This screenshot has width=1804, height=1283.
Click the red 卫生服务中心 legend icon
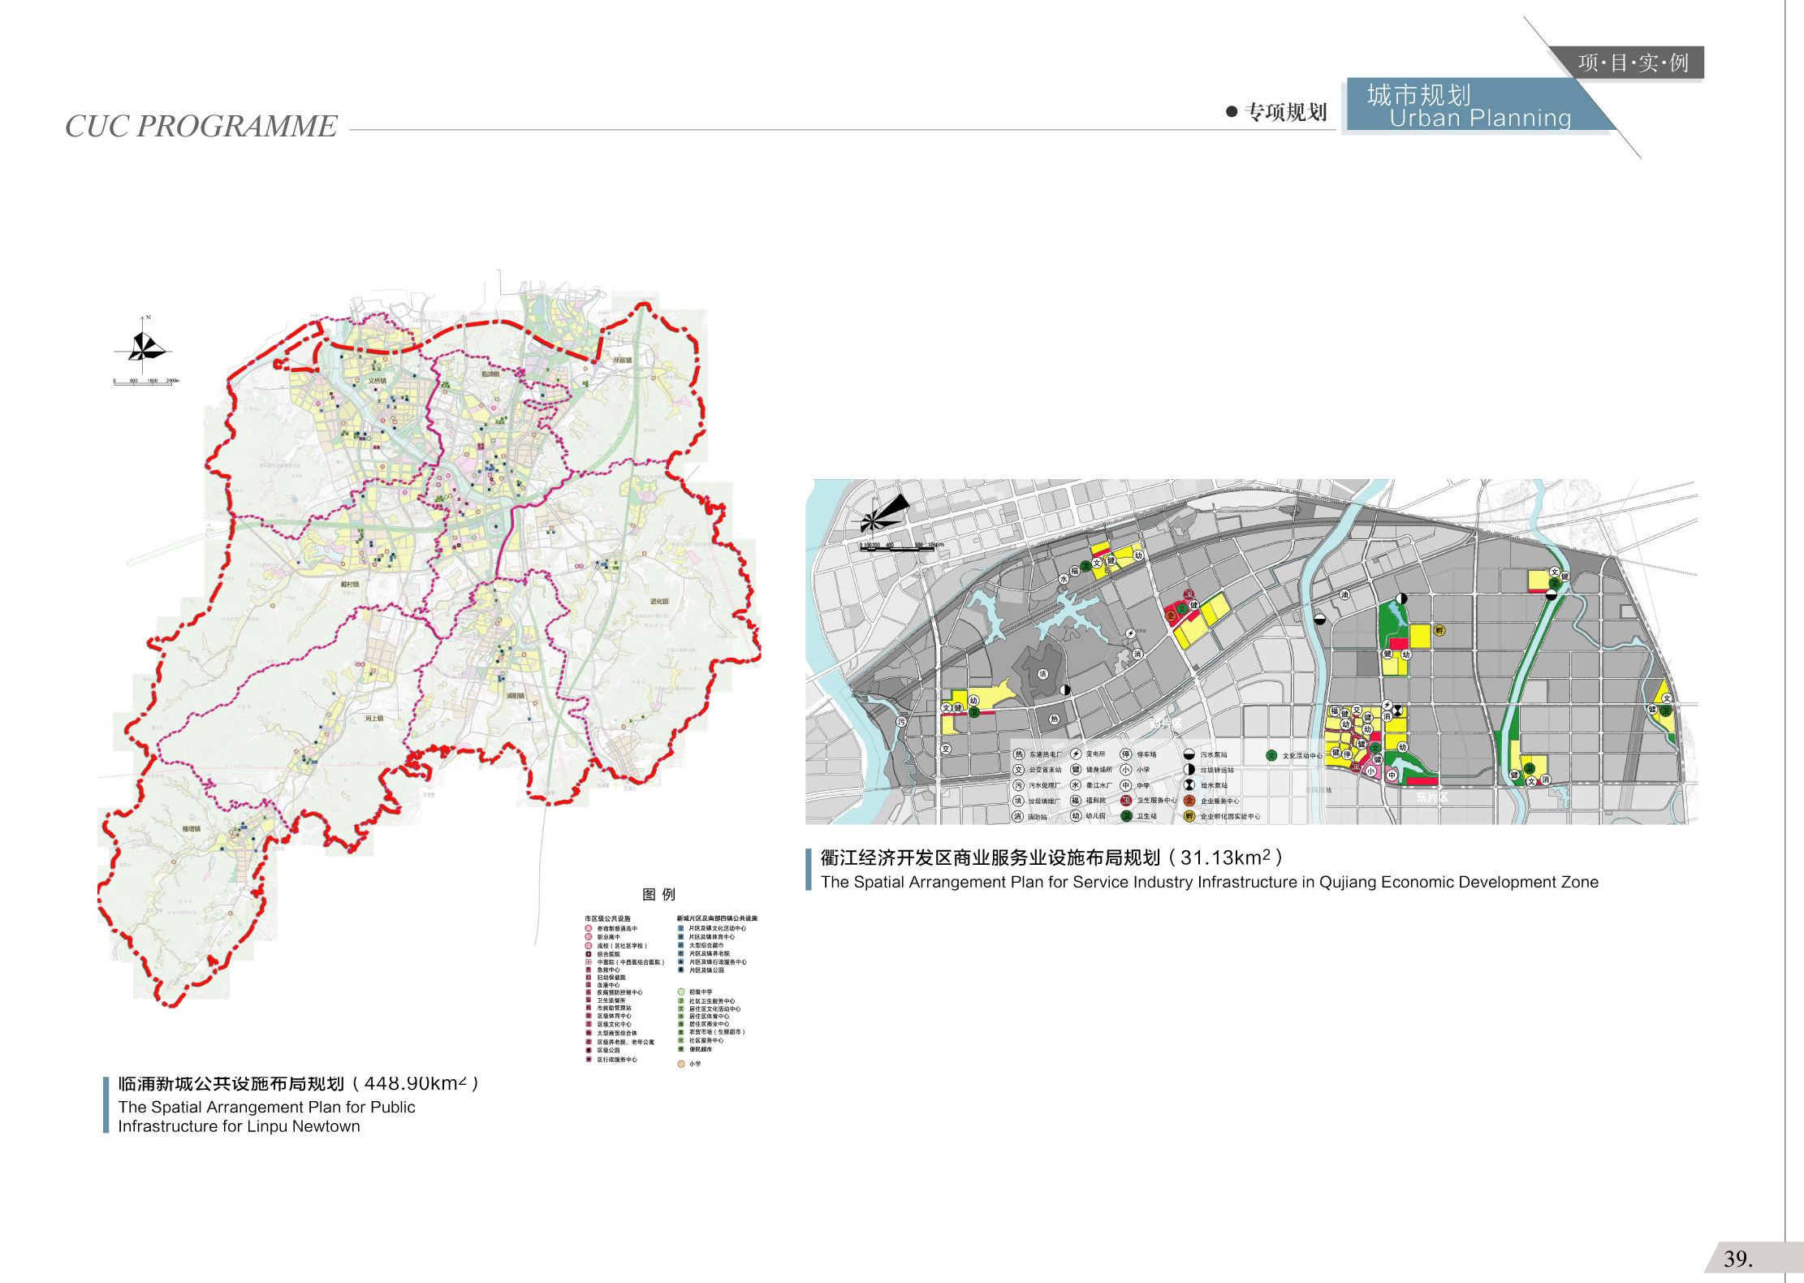click(1125, 801)
